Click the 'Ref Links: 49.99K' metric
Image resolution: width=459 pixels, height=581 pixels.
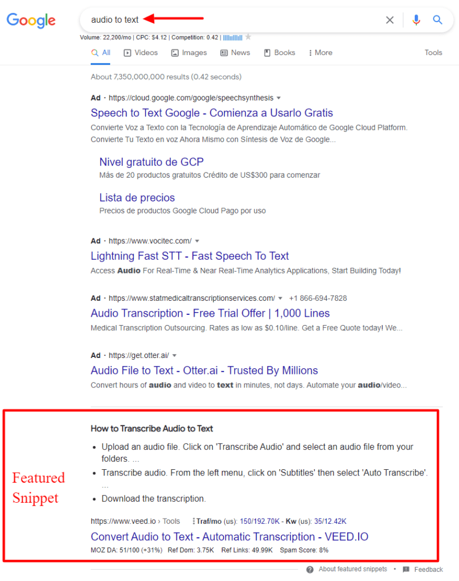[x=247, y=550]
